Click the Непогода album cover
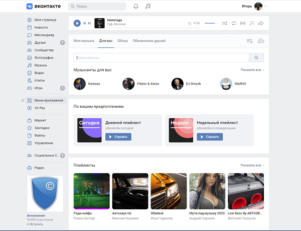Screen dimensions: 301x231 [x=99, y=23]
